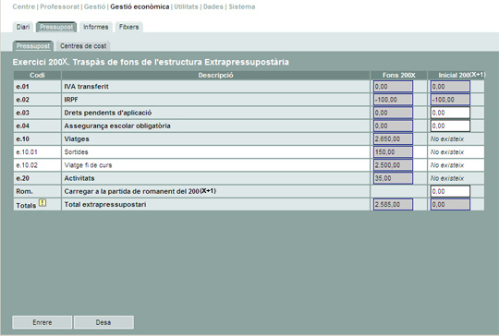The width and height of the screenshot is (499, 336).
Task: Click Fons total field showing 2.585,00
Action: [393, 204]
